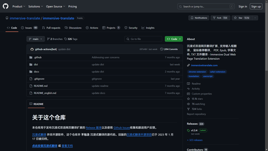Open the Discussions tab
Screen dimensions: 268x151
(73, 28)
